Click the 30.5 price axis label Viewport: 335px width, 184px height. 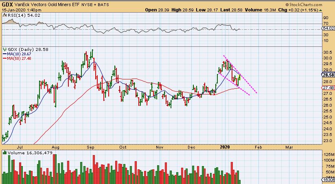coord(328,53)
